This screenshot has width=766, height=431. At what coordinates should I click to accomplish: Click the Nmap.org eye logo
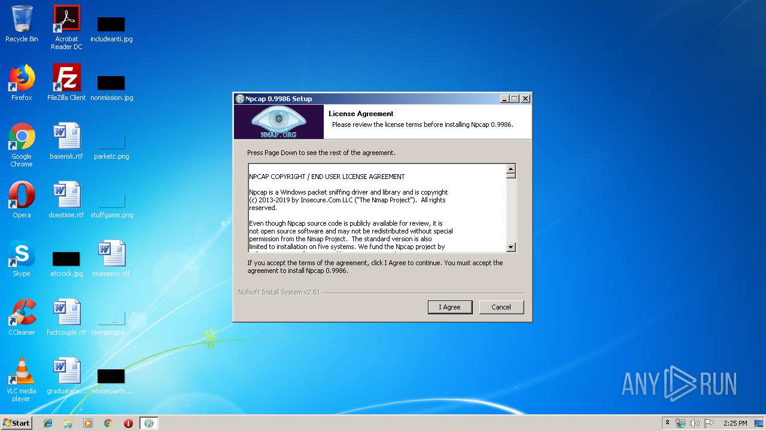coord(278,122)
